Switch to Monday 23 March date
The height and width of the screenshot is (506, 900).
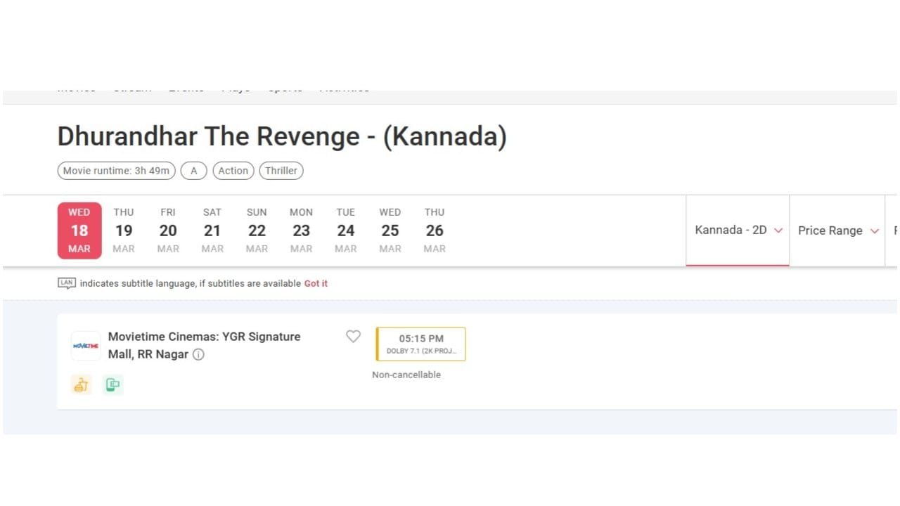[x=301, y=231]
